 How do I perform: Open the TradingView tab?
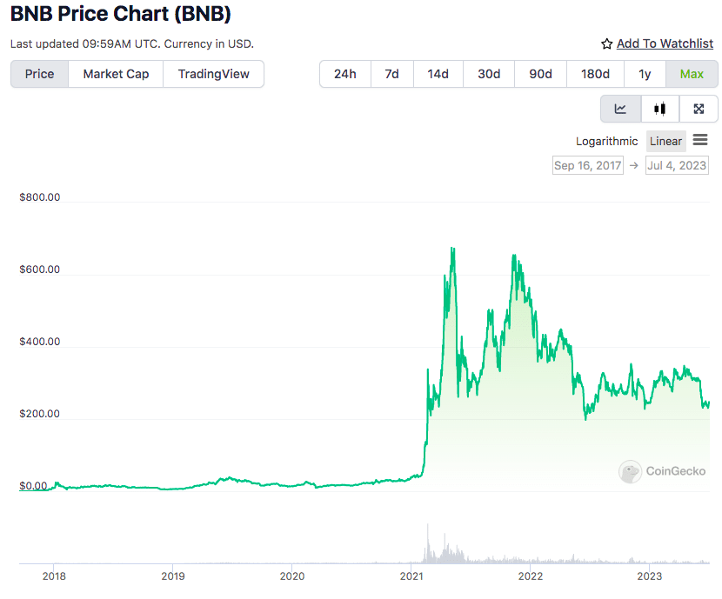(x=214, y=74)
